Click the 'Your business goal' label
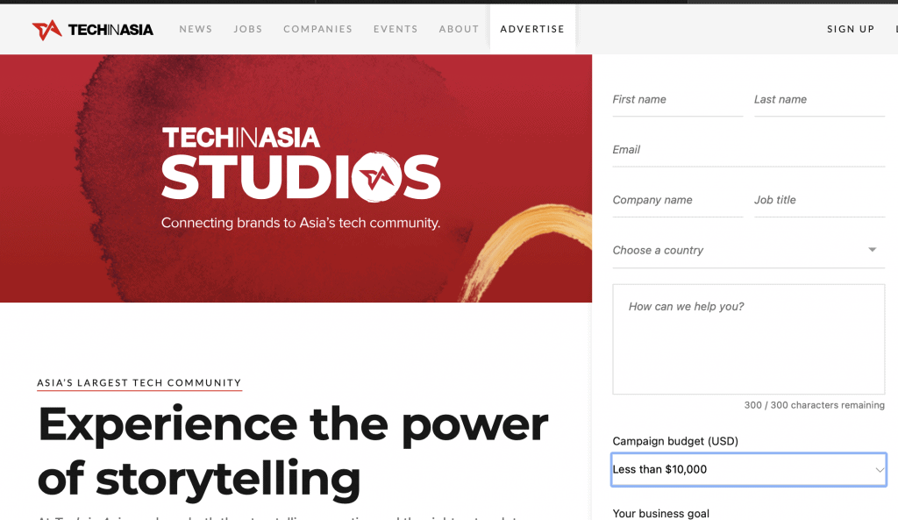The height and width of the screenshot is (520, 898). (x=661, y=513)
